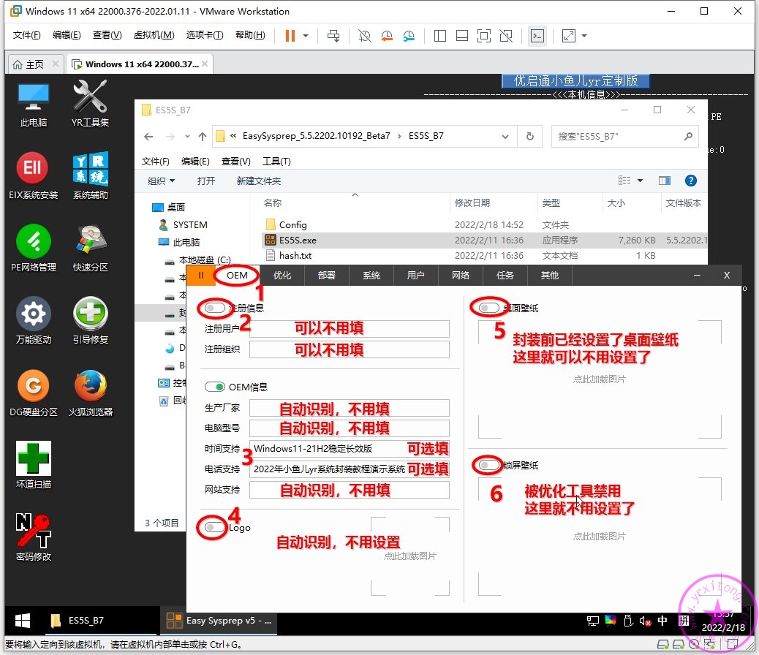This screenshot has height=655, width=759.
Task: Enable the Logo switch
Action: click(214, 527)
